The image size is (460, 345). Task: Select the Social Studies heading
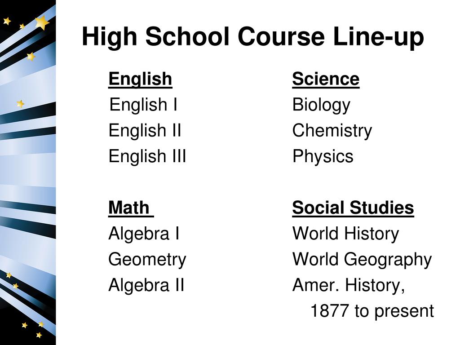[x=353, y=208]
